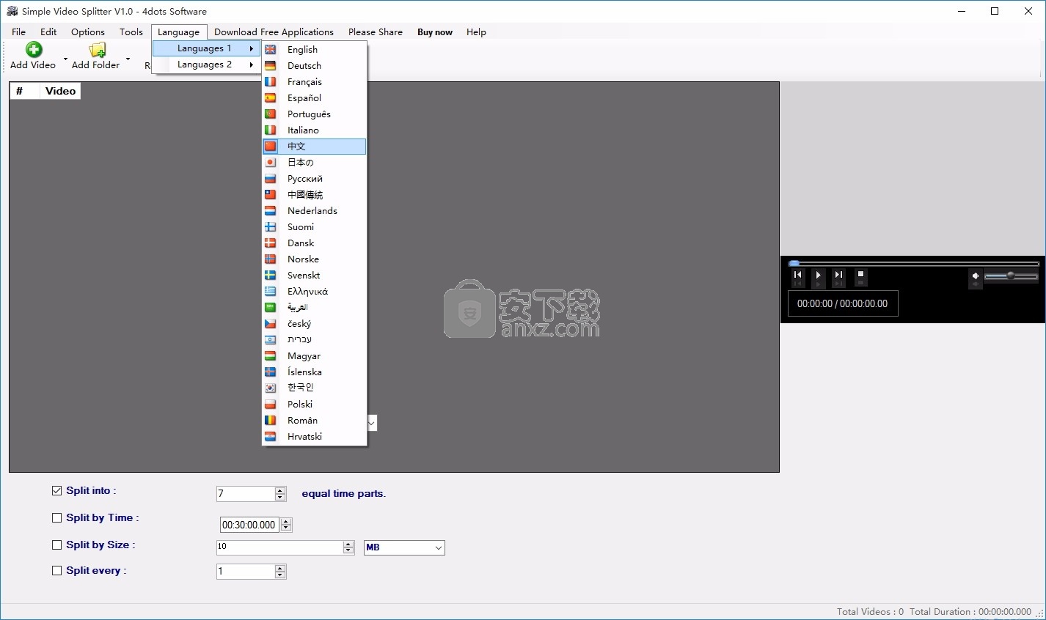
Task: Choose Dansk language option
Action: (314, 243)
